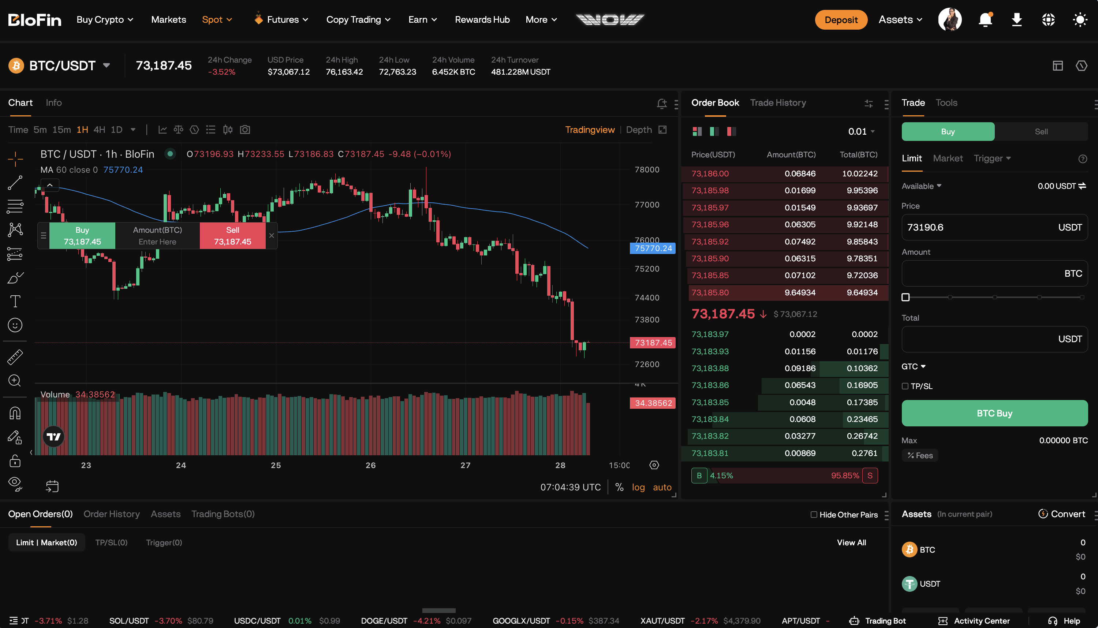
Task: Select the patterns drawing tool
Action: (x=15, y=229)
